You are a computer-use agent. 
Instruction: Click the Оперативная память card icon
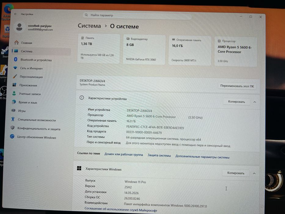point(174,40)
